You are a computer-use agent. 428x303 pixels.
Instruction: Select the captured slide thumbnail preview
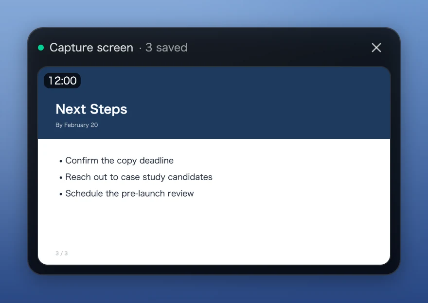[x=214, y=166]
